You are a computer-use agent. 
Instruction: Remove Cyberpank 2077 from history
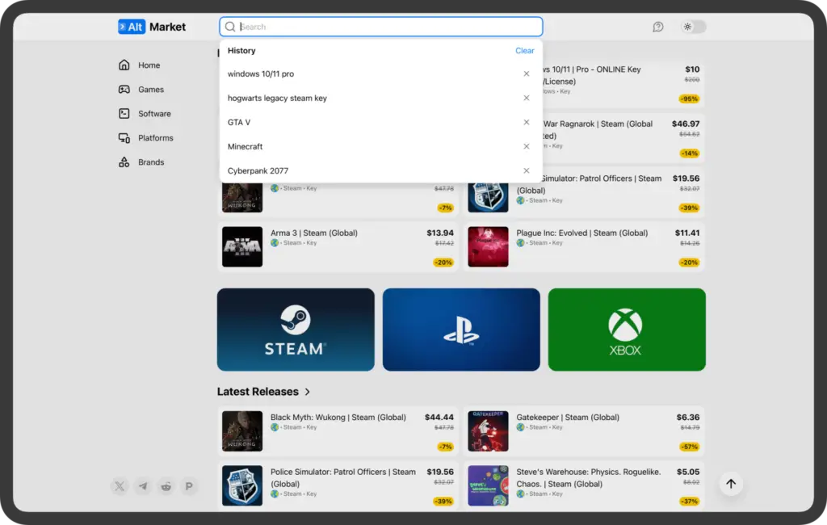point(527,171)
